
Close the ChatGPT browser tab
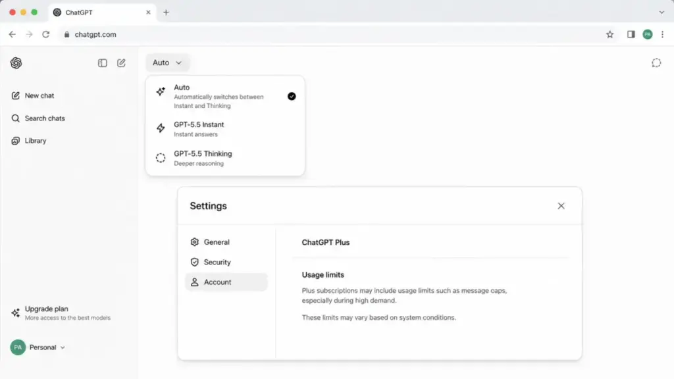148,13
